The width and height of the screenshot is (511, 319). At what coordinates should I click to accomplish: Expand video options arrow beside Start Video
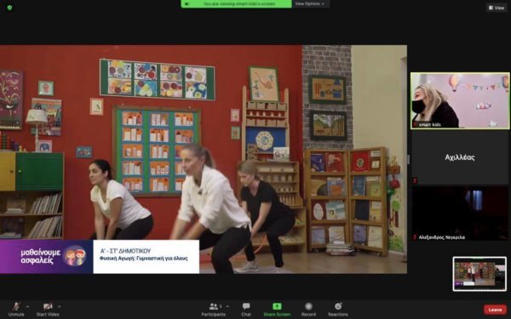(59, 306)
